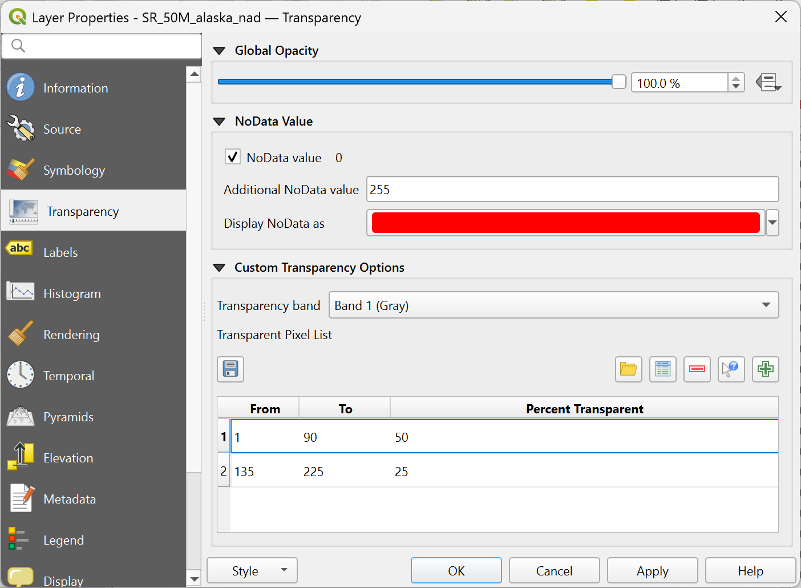The width and height of the screenshot is (801, 588).
Task: Click the search magnifier icon in sidebar
Action: click(18, 46)
